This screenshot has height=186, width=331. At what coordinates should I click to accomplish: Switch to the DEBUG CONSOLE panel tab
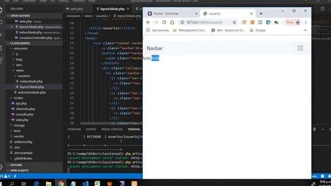click(x=112, y=129)
